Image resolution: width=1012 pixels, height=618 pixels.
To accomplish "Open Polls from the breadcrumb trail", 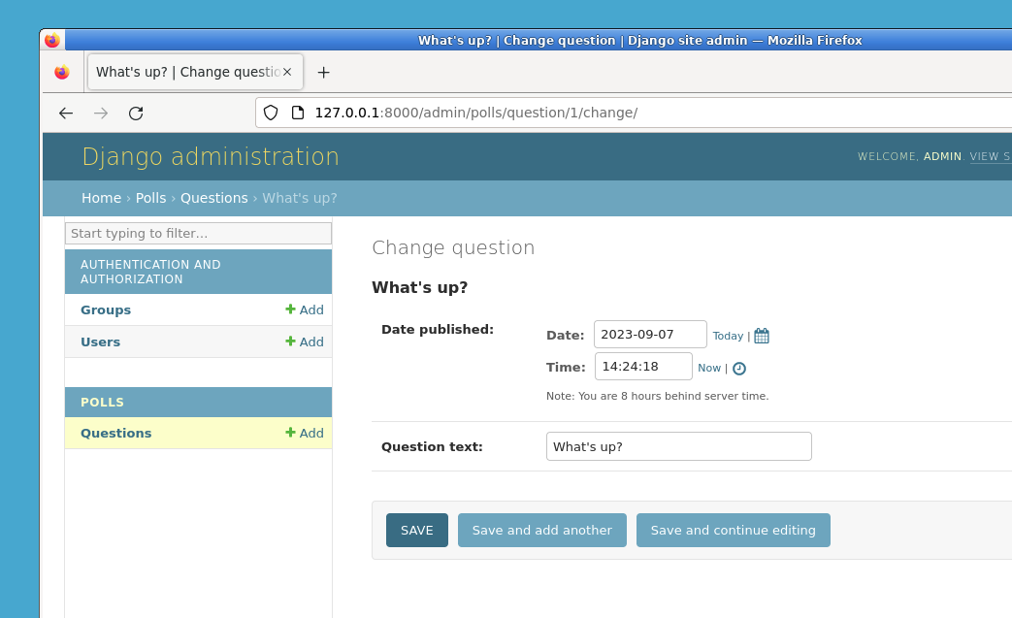I will click(x=150, y=198).
